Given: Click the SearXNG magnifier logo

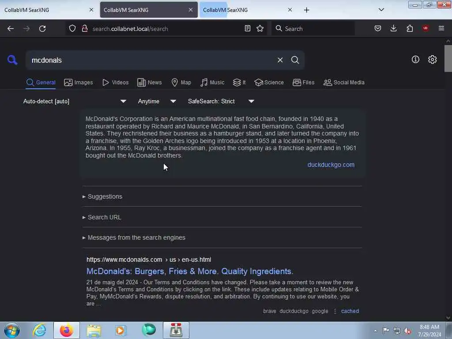Looking at the screenshot, I should [x=12, y=60].
